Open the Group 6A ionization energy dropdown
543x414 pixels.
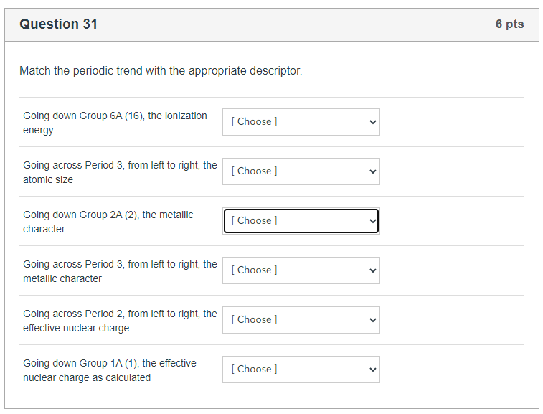301,122
